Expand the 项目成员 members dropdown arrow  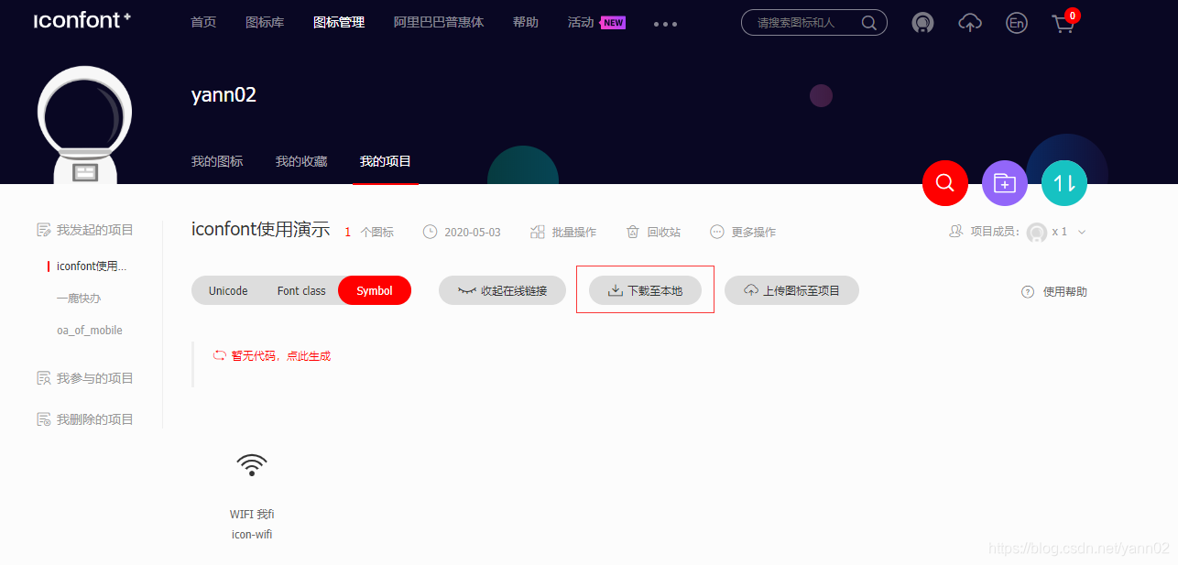[x=1082, y=233]
